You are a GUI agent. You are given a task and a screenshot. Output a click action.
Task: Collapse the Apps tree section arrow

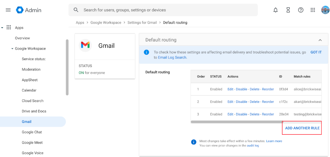coord(2,28)
